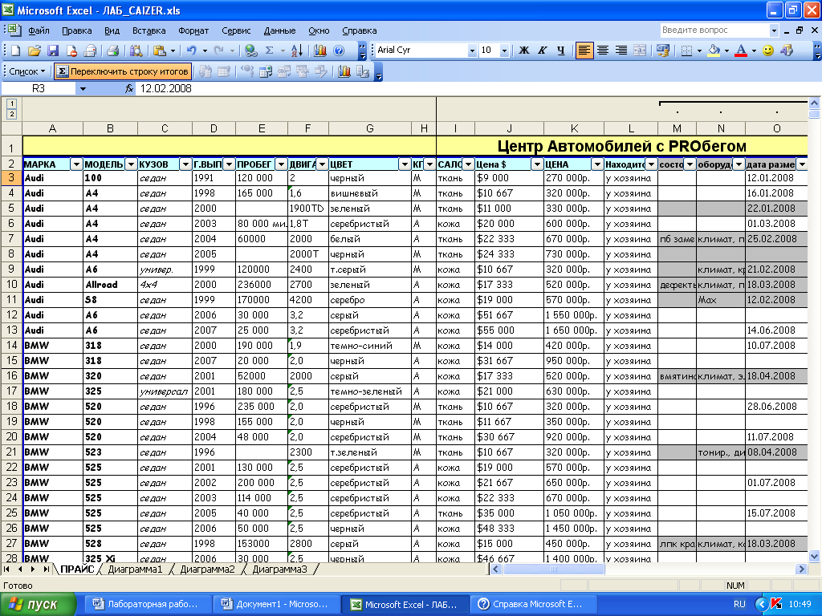Click the Print List icon on List toolbar
The image size is (822, 616).
click(363, 71)
